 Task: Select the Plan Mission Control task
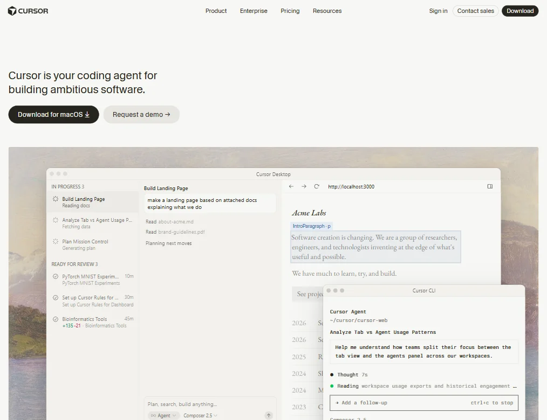[x=92, y=244]
